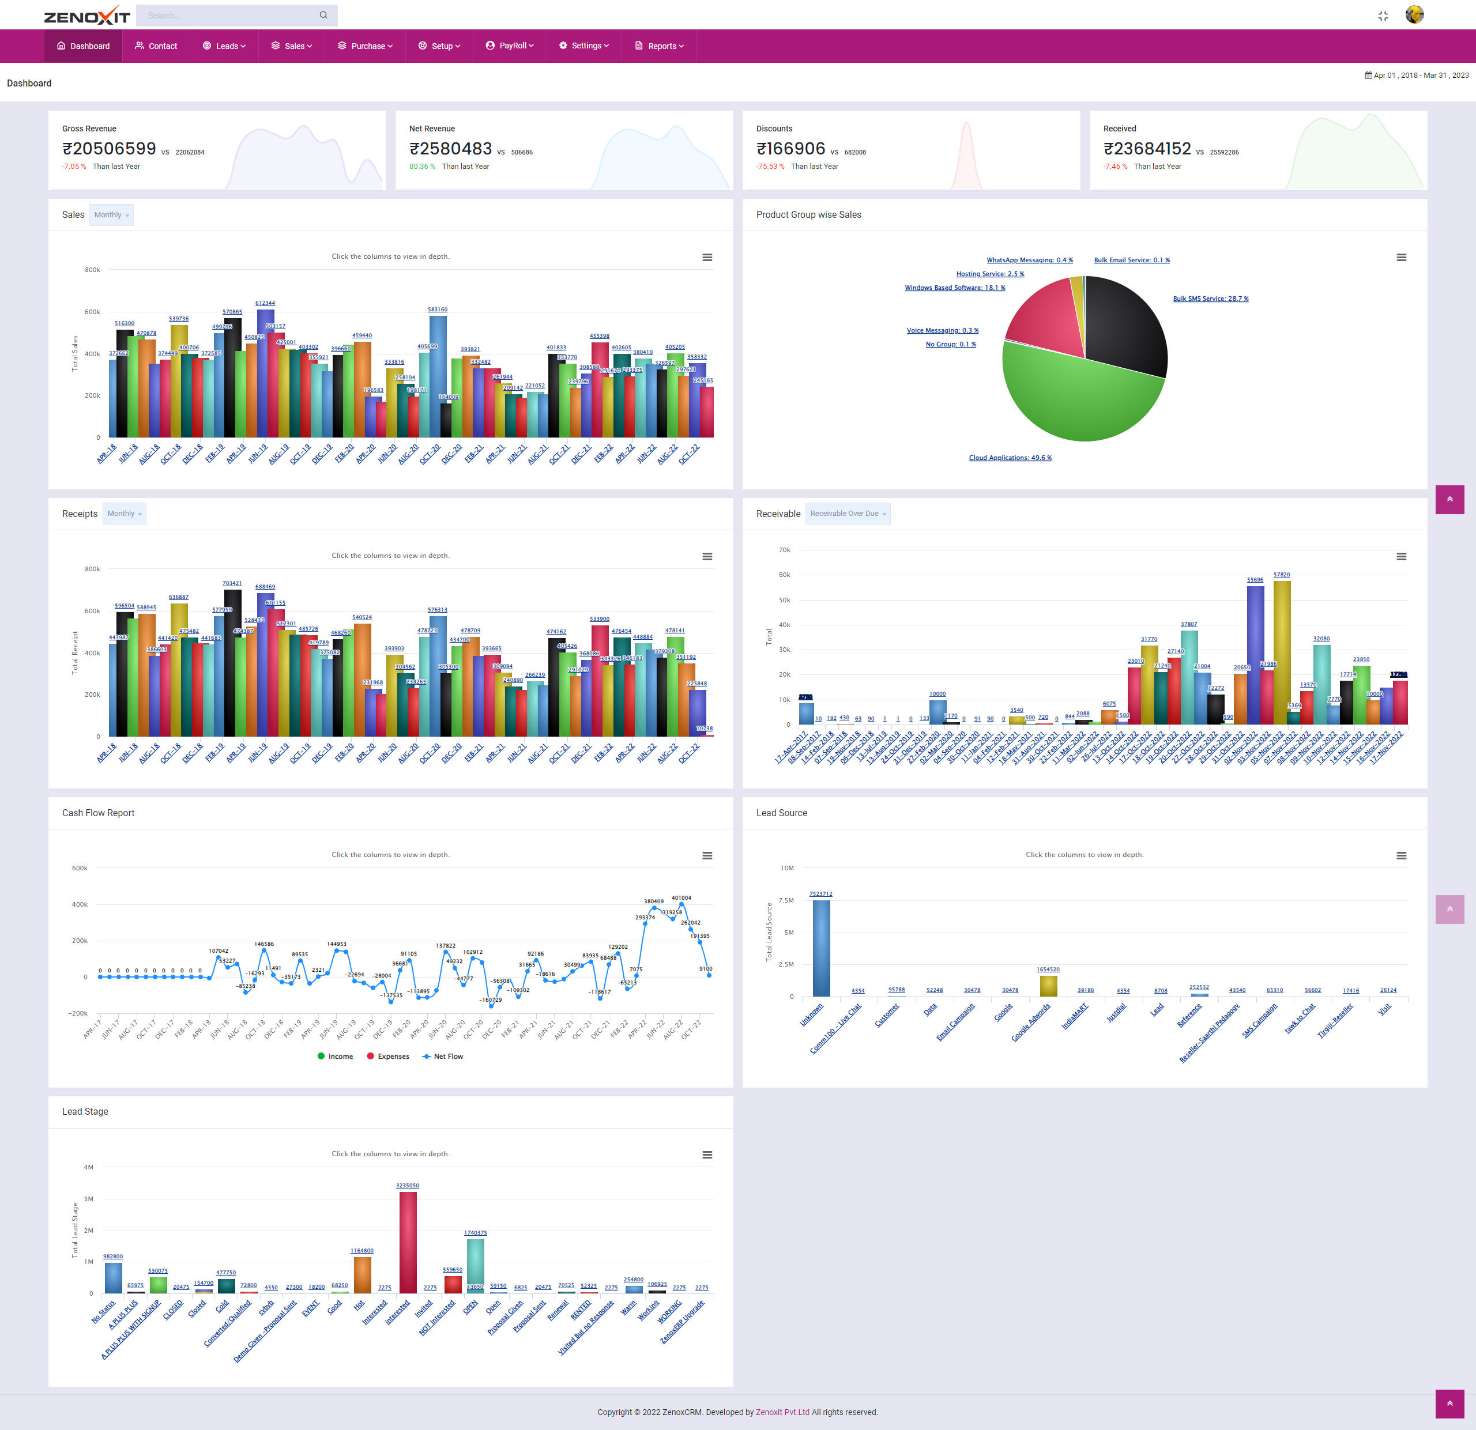The image size is (1476, 1430).
Task: Open Lead Stage chart menu icon
Action: tap(707, 1154)
